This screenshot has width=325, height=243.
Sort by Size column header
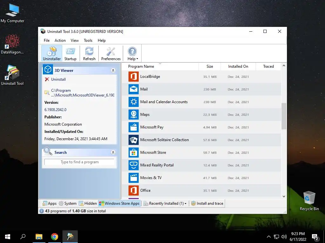[x=210, y=66]
